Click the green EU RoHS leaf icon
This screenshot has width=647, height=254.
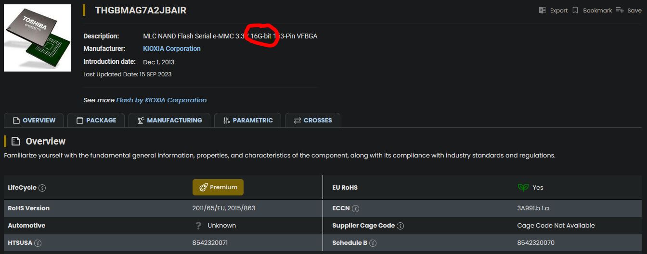click(x=523, y=187)
